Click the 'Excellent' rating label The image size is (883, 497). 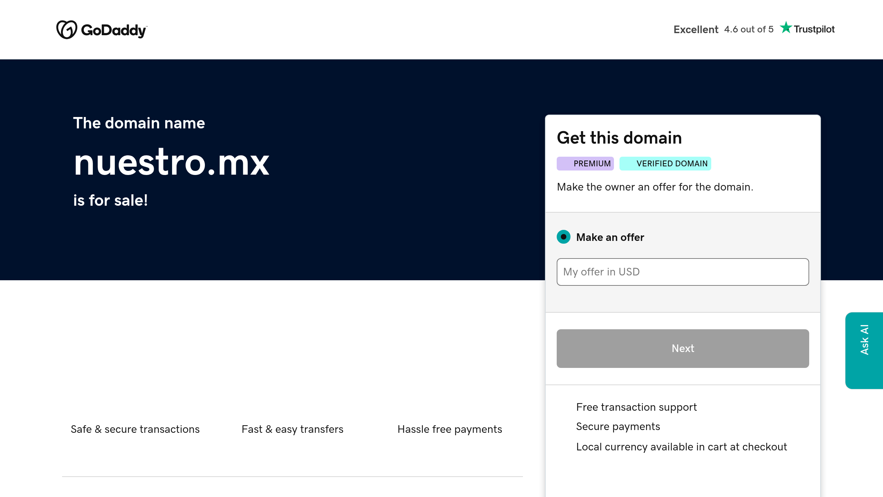pos(696,30)
